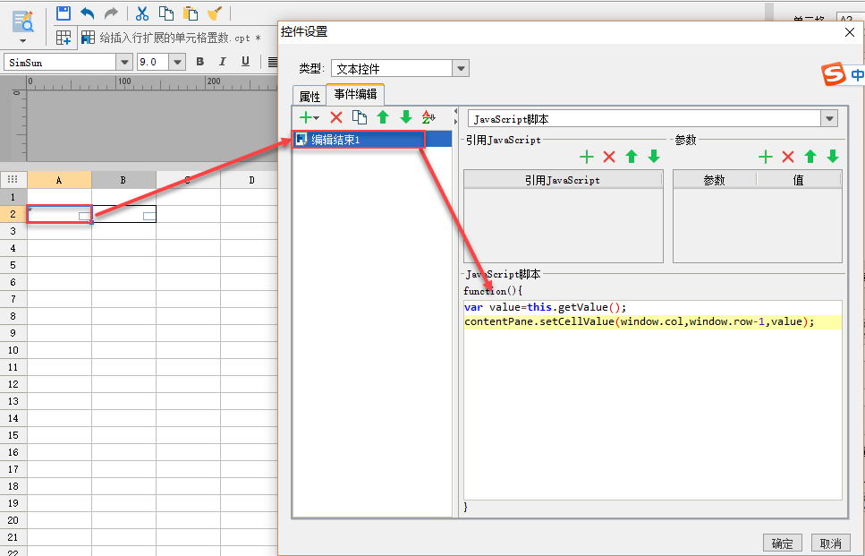Click the contentPane.setCellValue code line
Viewport: 865px width, 556px height.
pyautogui.click(x=640, y=321)
